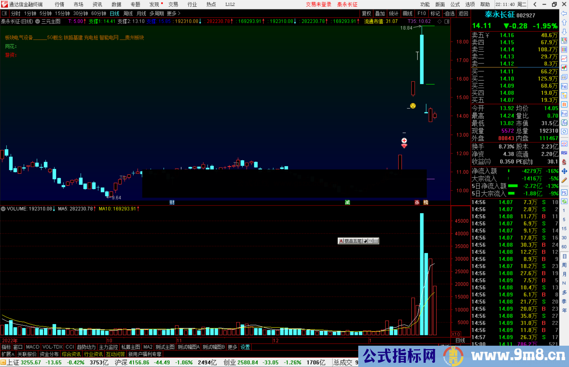Click the highest cyan volume bar

tap(422, 274)
